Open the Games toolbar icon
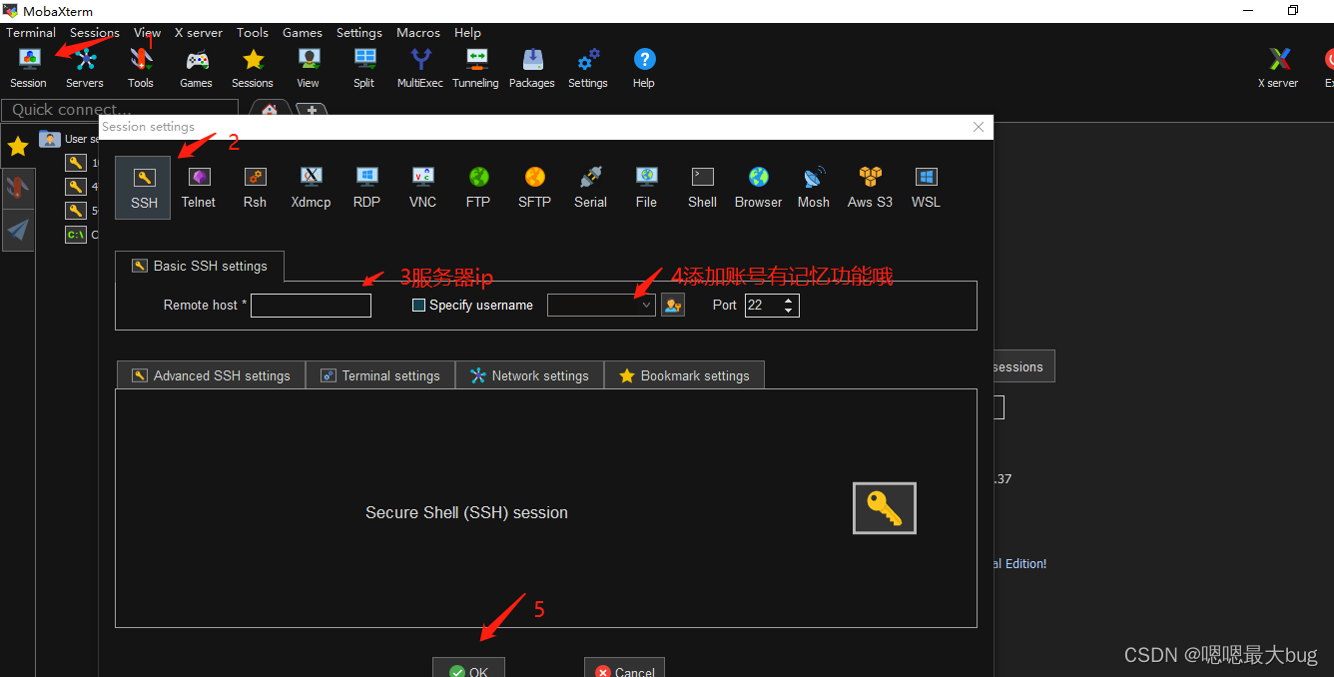The height and width of the screenshot is (677, 1334). click(197, 68)
